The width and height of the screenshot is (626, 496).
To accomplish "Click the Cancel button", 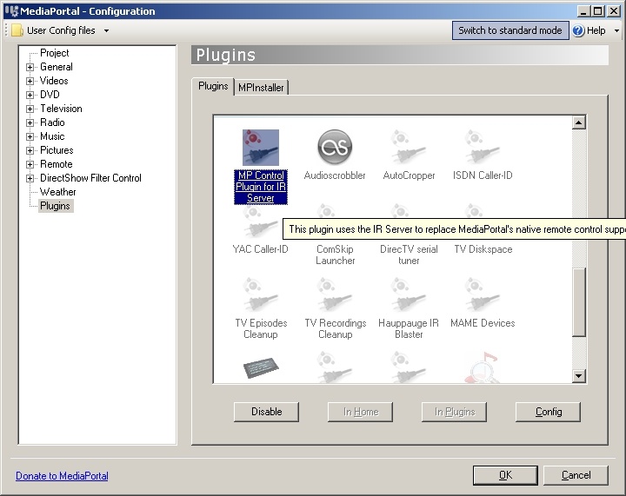I will (576, 475).
